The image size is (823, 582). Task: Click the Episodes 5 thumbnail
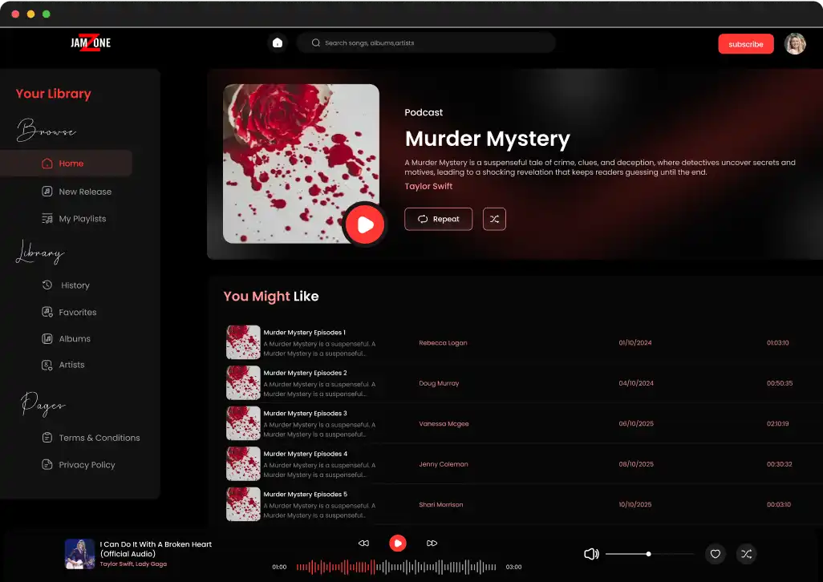pyautogui.click(x=243, y=504)
